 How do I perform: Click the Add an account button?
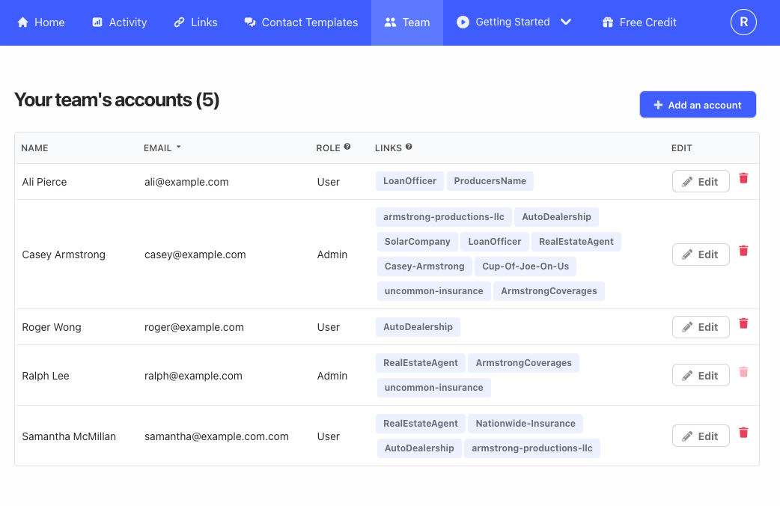pyautogui.click(x=698, y=104)
